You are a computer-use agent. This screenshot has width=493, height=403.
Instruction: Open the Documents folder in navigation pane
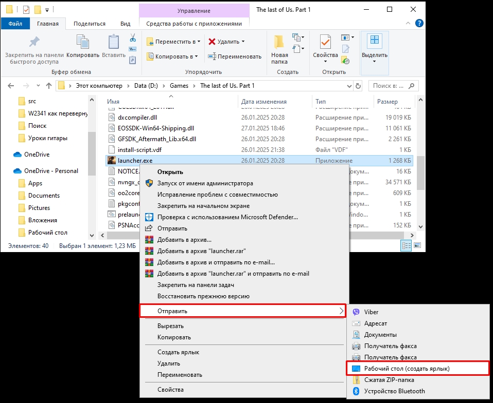(44, 196)
